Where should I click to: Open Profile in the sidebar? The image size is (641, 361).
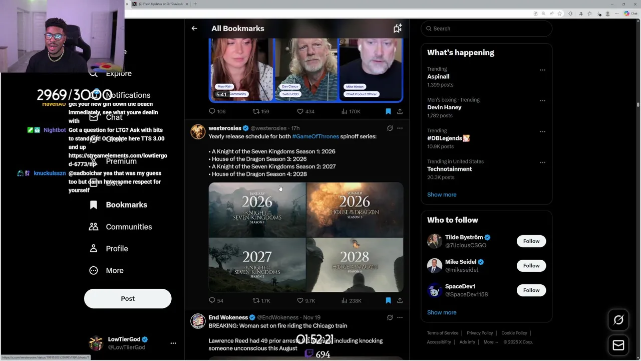pyautogui.click(x=109, y=249)
